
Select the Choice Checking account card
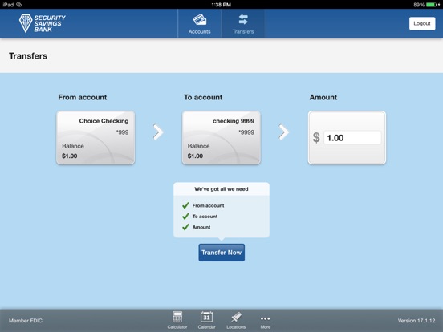click(x=96, y=137)
